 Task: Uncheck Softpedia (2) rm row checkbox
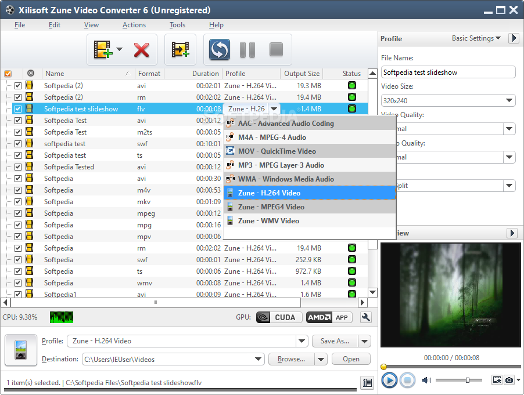coord(17,97)
